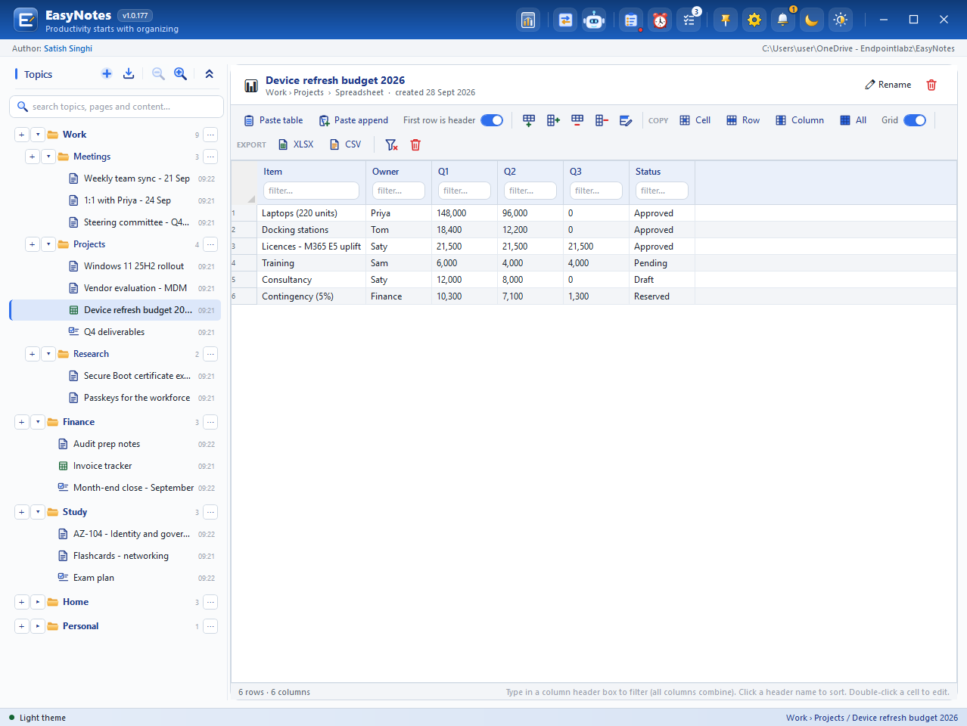The width and height of the screenshot is (967, 726).
Task: Collapse all topics with double chevron
Action: tap(210, 73)
